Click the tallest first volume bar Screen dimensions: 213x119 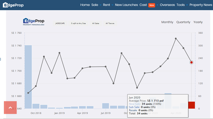coord(28,77)
